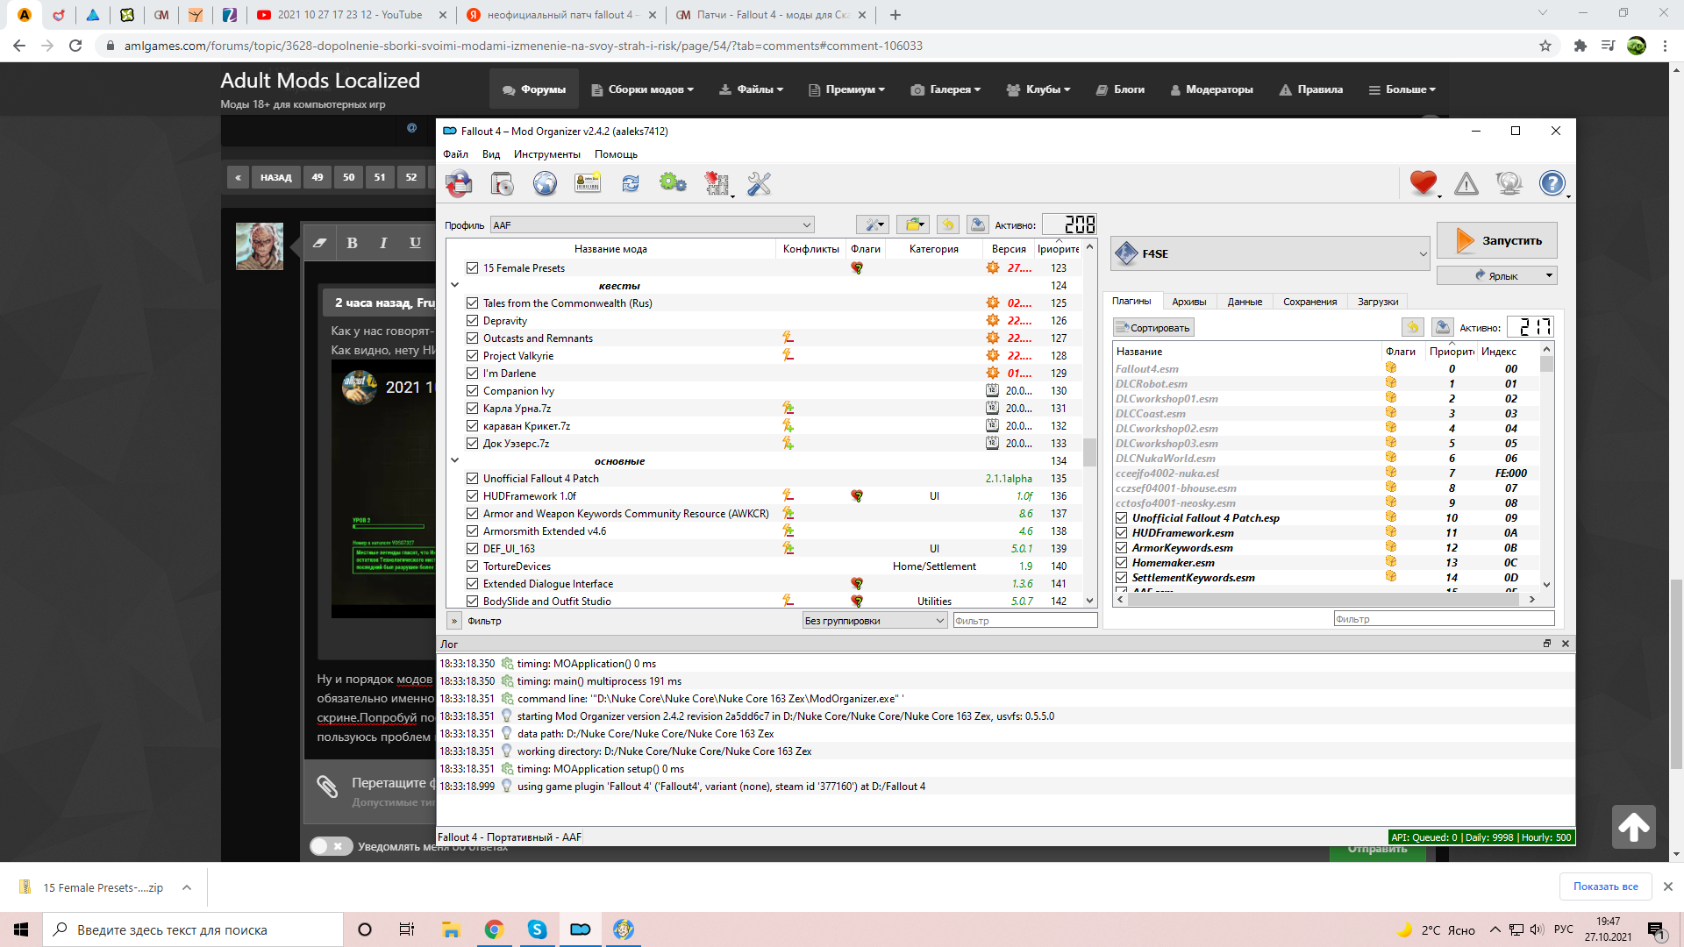Disable the HUDFramework 1.0f mod checkbox
The image size is (1684, 947).
473,496
